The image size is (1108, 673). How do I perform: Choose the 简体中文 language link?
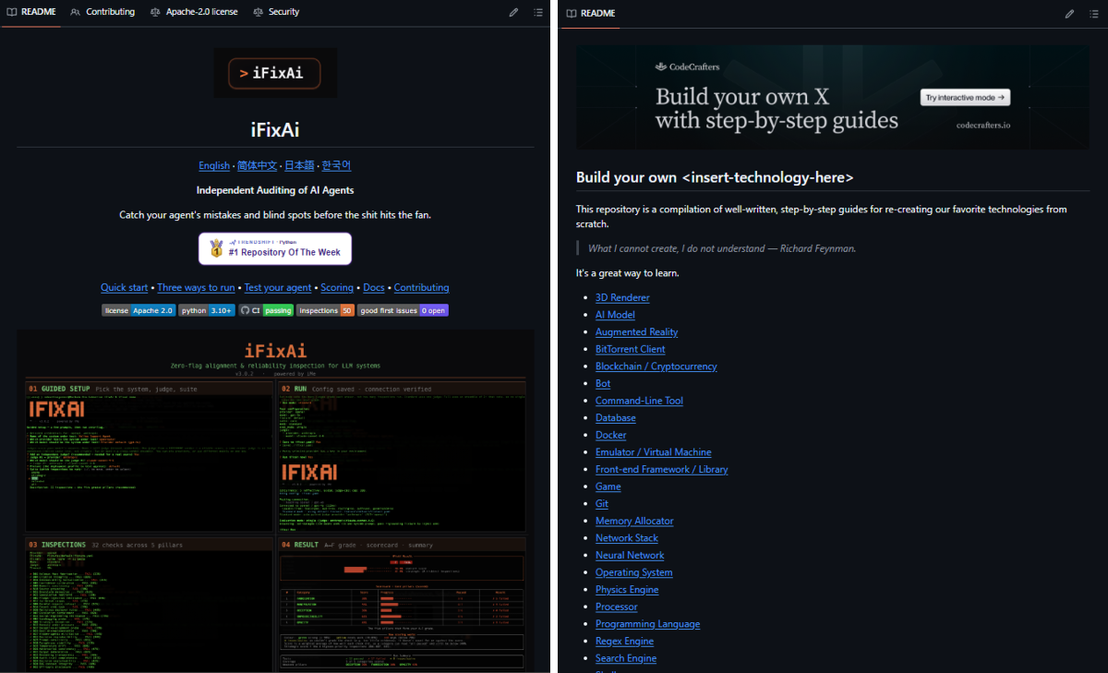tap(257, 165)
